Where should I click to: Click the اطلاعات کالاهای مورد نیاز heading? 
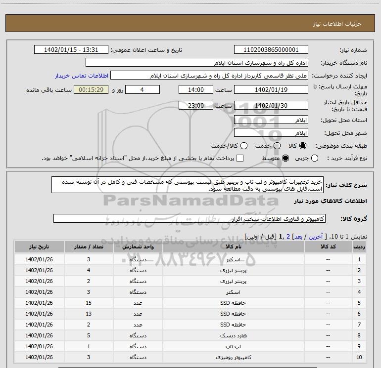[x=330, y=201]
